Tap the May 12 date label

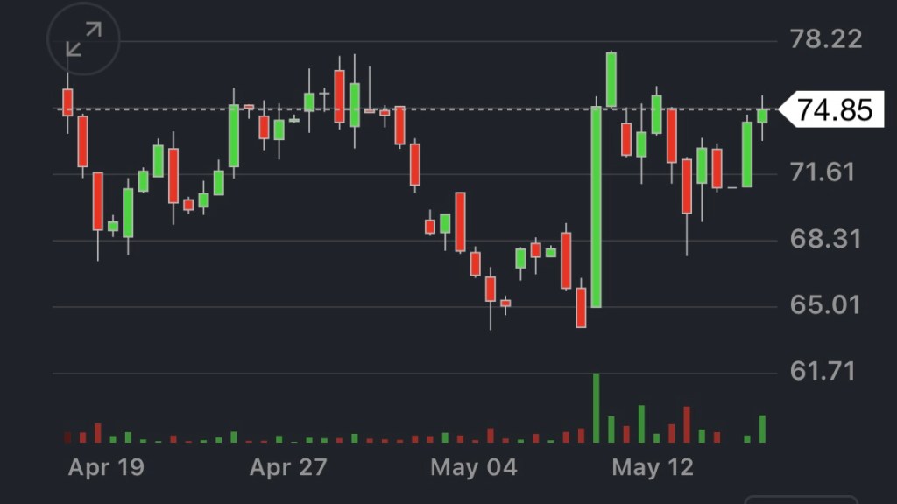[x=653, y=467]
